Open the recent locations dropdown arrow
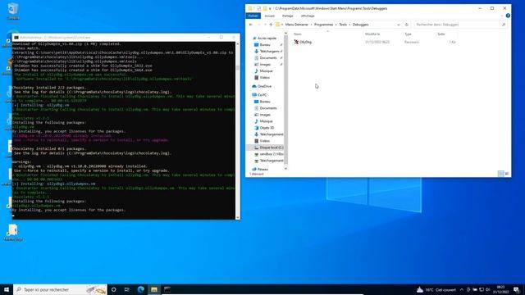 (265, 25)
